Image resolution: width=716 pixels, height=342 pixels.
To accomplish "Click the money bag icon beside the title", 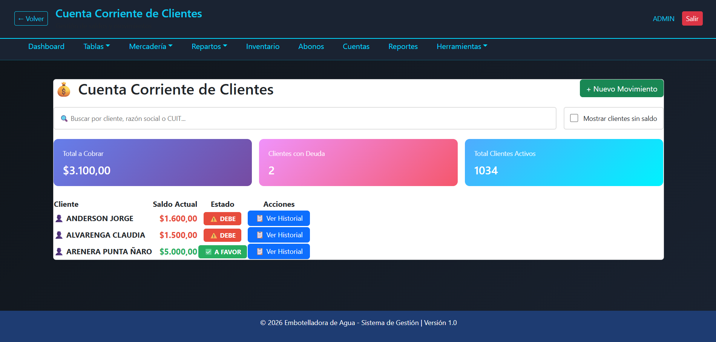I will tap(64, 90).
